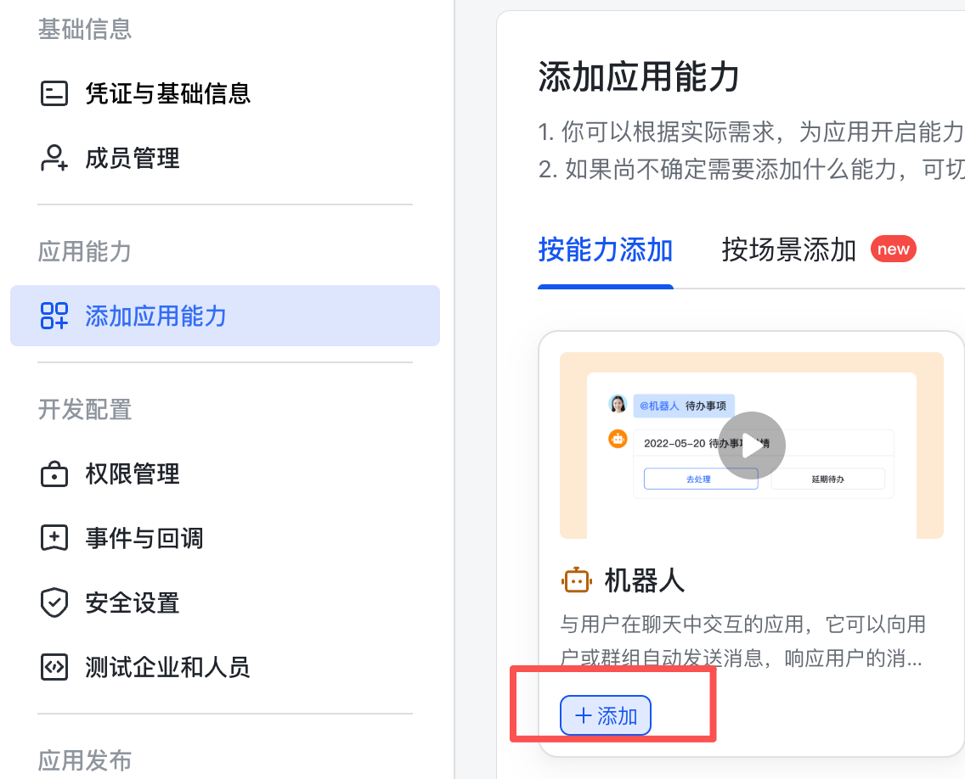Switch to the 按场景添加 tab
The height and width of the screenshot is (779, 965).
point(788,250)
